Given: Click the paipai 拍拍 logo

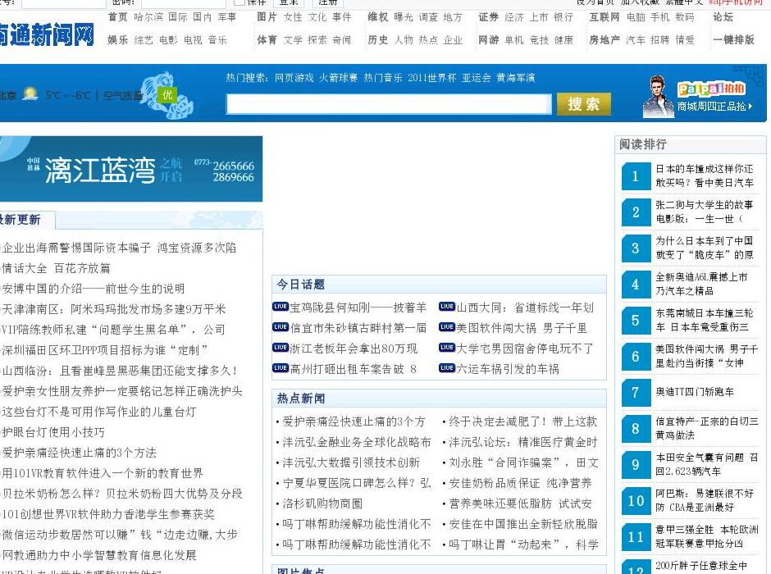Looking at the screenshot, I should pyautogui.click(x=711, y=89).
